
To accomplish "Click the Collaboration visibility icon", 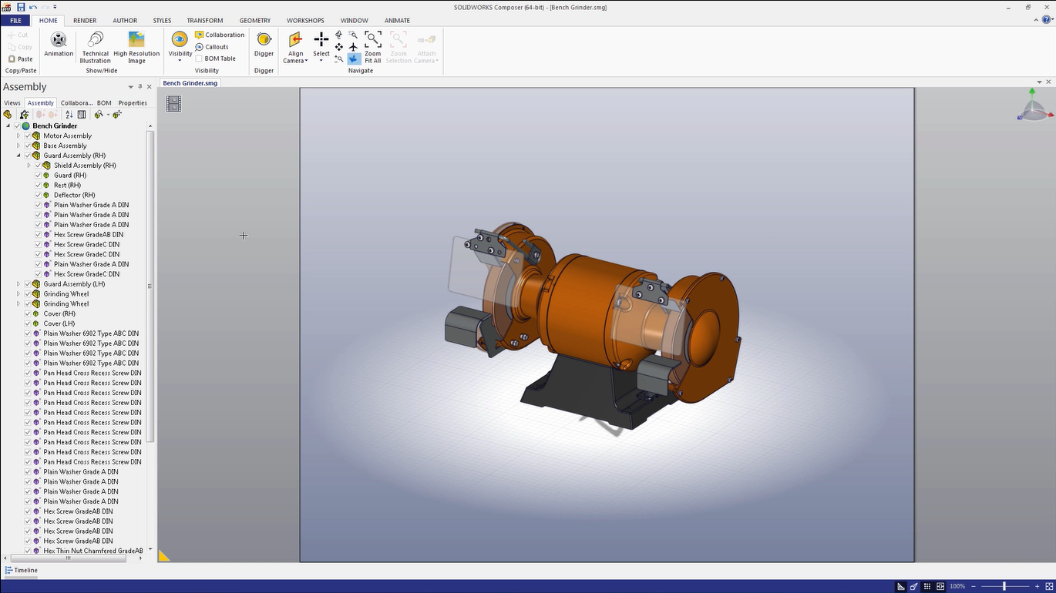I will click(x=200, y=35).
